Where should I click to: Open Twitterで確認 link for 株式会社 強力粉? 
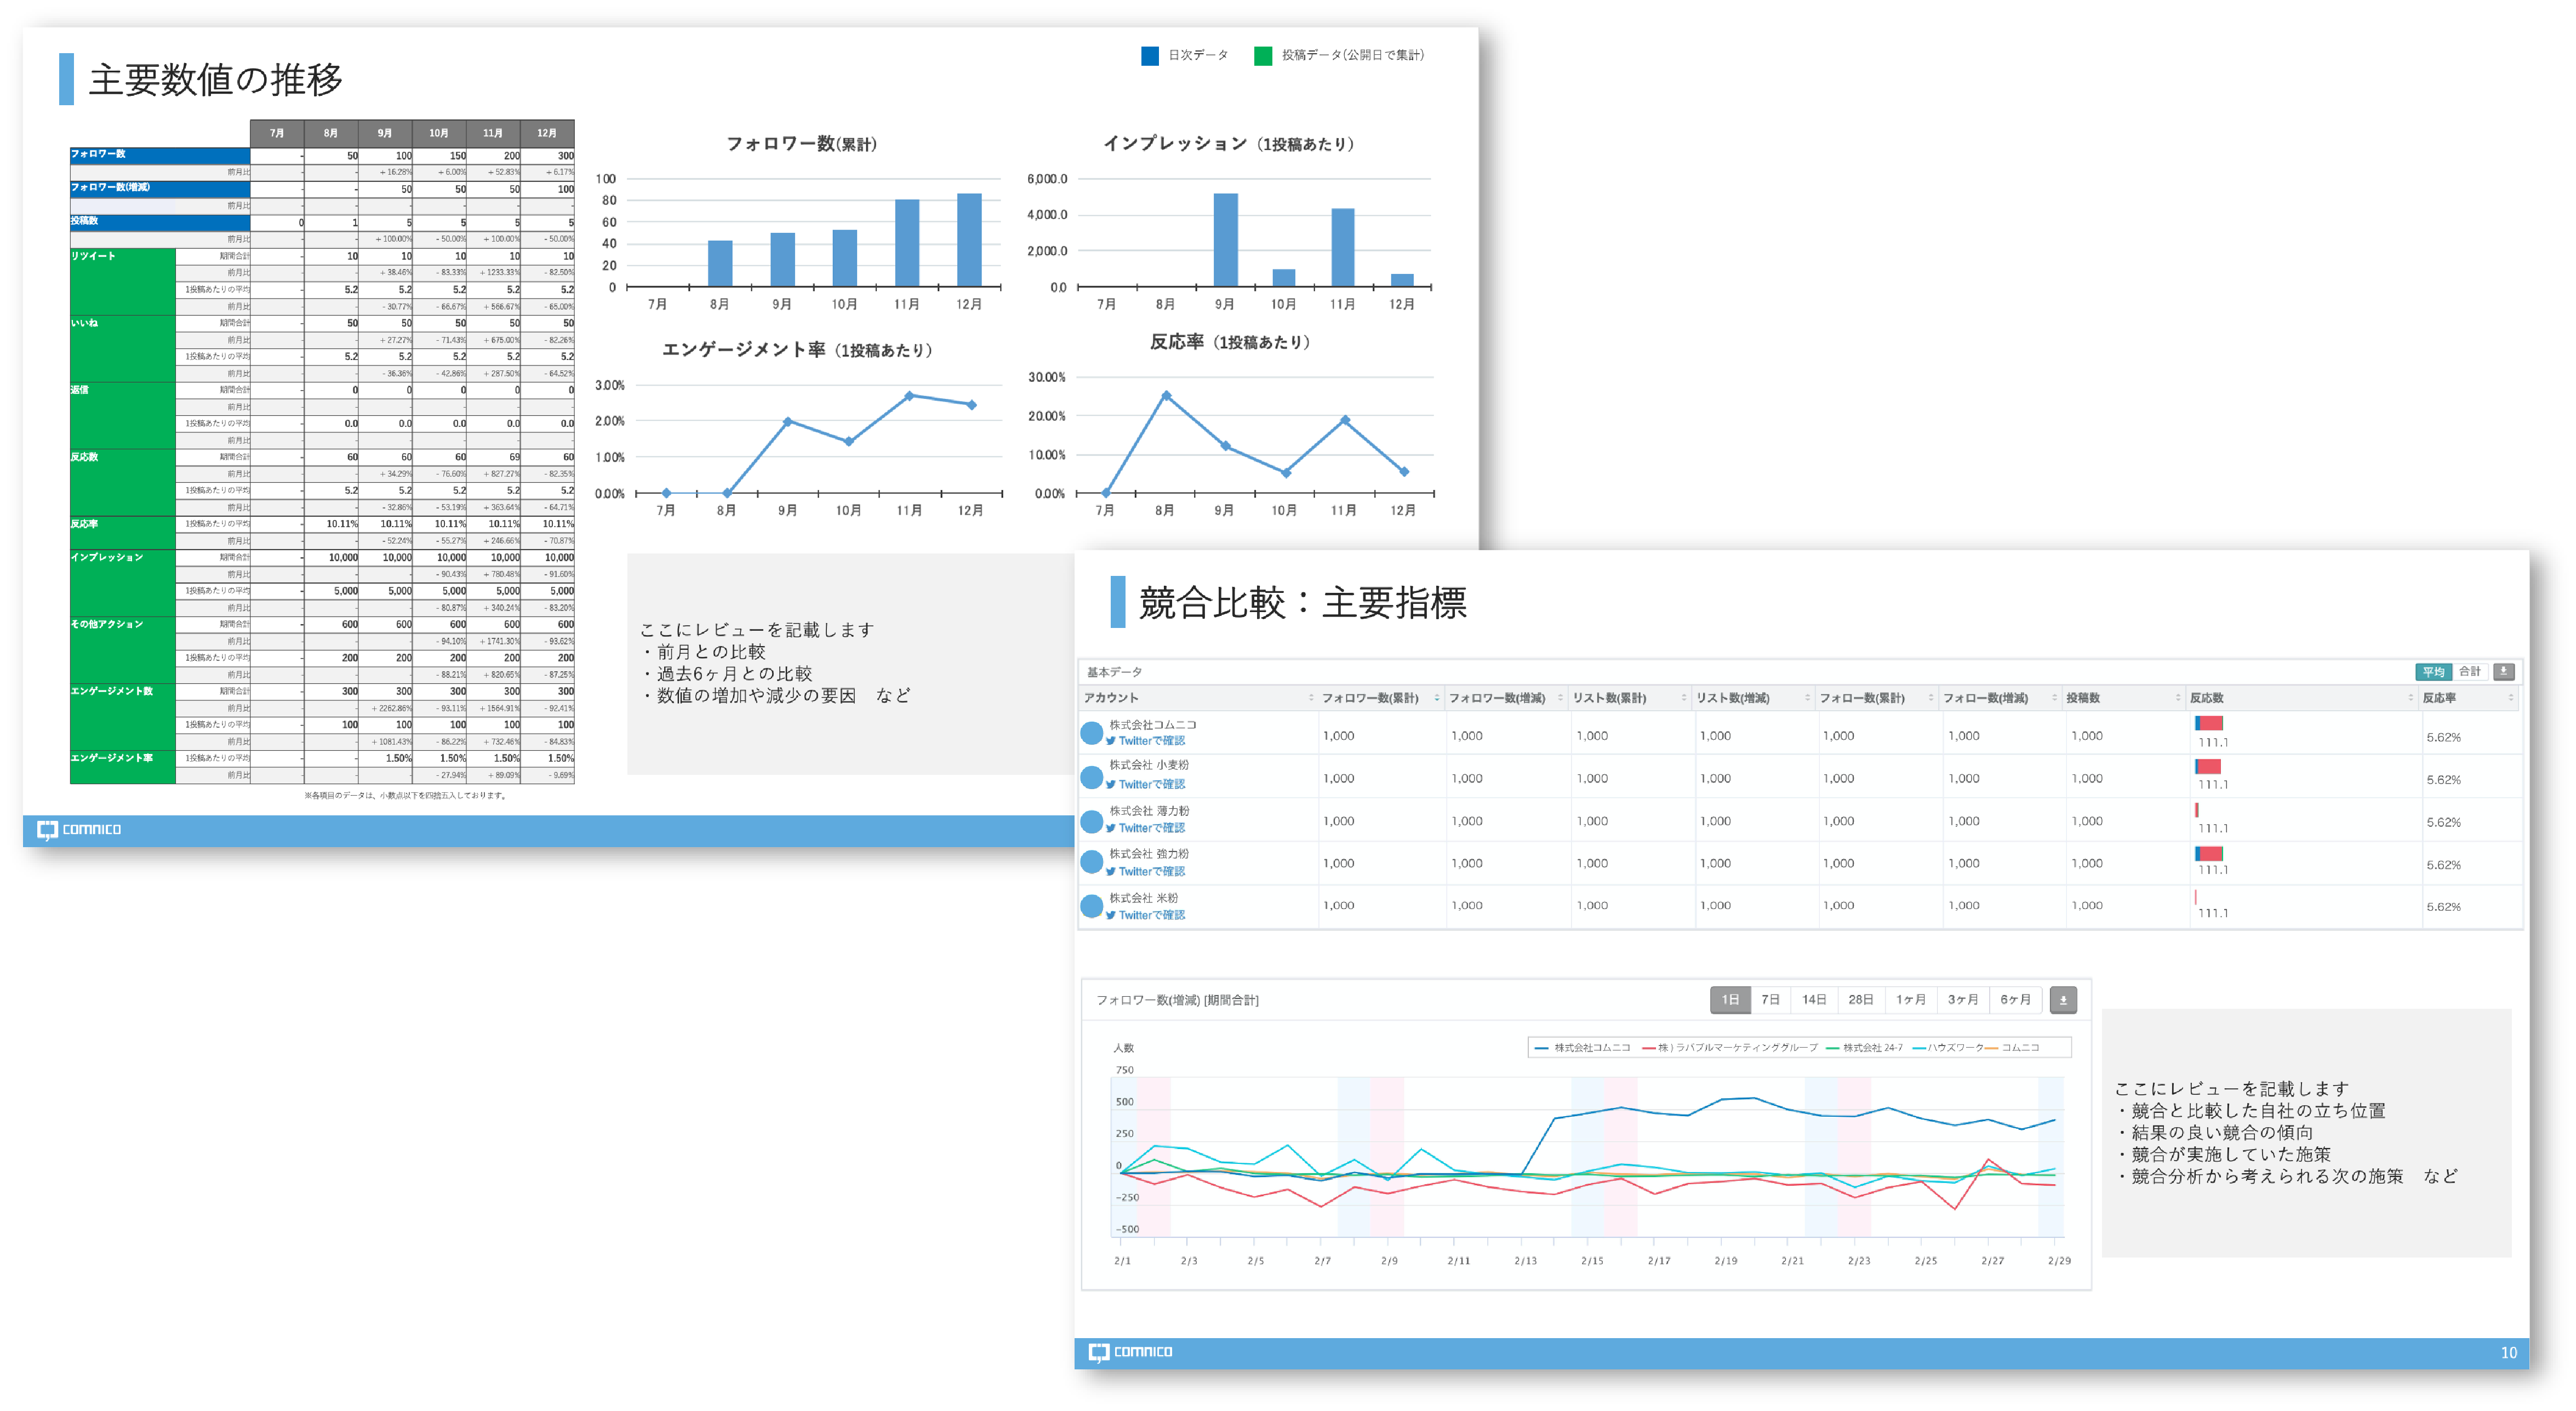(x=1145, y=871)
